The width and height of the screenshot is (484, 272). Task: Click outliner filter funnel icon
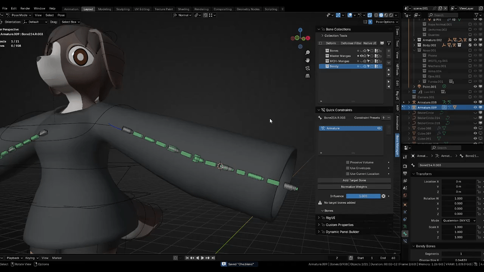476,15
